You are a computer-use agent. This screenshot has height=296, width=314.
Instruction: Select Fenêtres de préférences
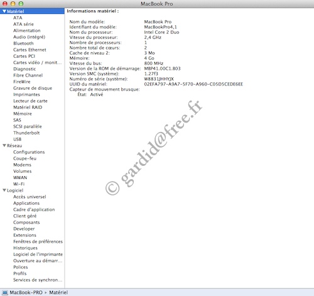(x=38, y=241)
